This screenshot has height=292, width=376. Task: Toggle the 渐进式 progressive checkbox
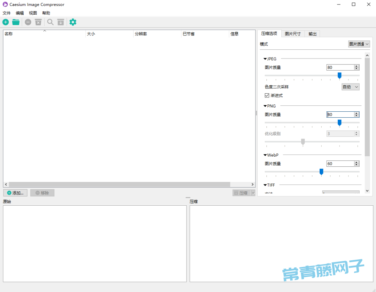coord(267,95)
